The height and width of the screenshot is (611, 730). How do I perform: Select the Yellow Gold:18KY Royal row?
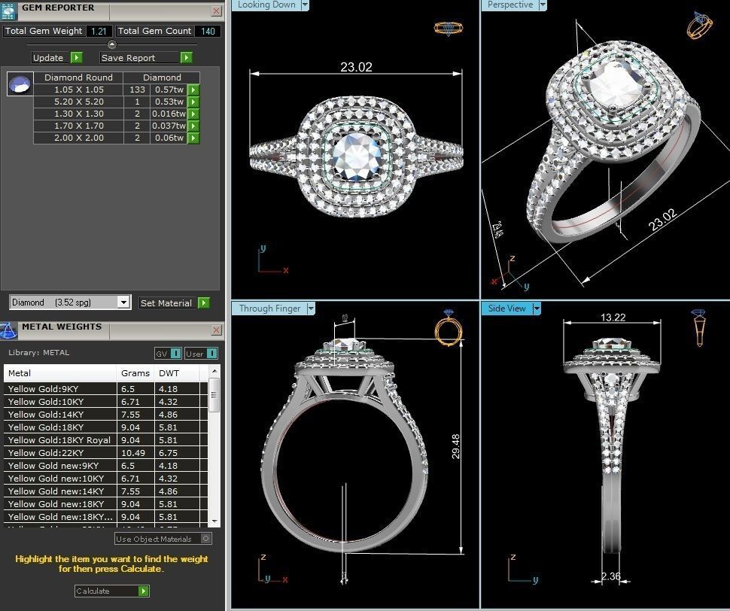[x=105, y=440]
